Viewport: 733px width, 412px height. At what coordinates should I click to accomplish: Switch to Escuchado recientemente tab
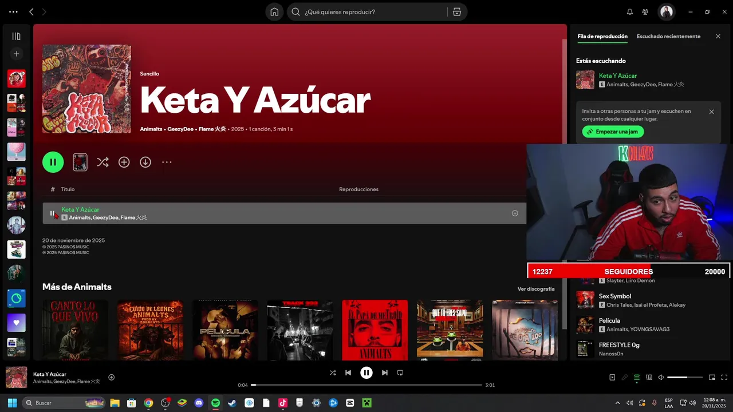pyautogui.click(x=668, y=37)
